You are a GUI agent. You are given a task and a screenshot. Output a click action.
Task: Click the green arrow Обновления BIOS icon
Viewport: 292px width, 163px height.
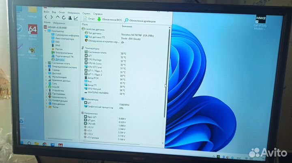click(x=99, y=19)
